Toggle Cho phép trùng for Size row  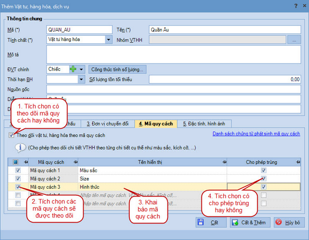click(x=263, y=178)
